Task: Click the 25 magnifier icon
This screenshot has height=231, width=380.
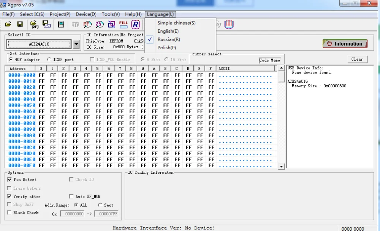Action: pyautogui.click(x=99, y=24)
